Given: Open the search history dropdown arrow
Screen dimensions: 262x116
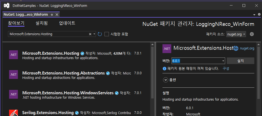Looking at the screenshot, I should click(94, 34).
